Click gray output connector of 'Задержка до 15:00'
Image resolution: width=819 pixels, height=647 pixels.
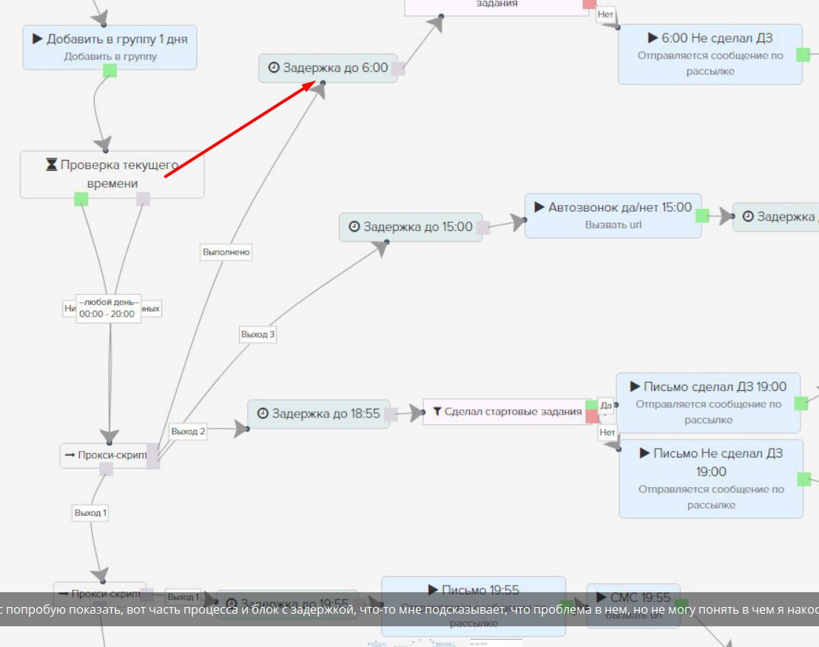point(483,227)
